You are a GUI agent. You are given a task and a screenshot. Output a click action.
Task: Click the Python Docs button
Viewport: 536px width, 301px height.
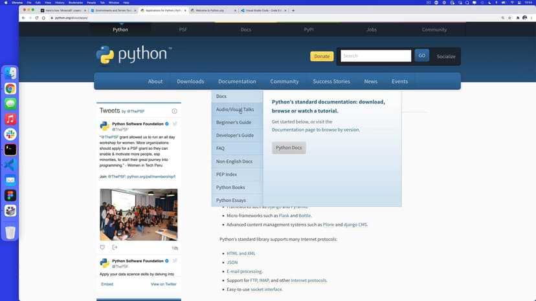click(x=289, y=148)
